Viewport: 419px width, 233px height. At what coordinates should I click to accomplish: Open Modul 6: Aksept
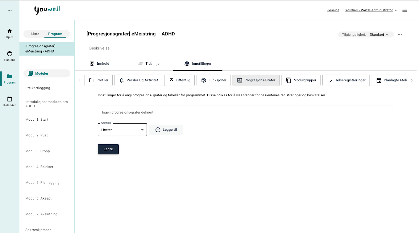(38, 198)
